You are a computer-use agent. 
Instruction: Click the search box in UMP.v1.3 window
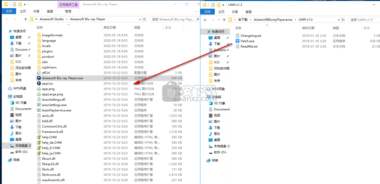tap(364, 20)
